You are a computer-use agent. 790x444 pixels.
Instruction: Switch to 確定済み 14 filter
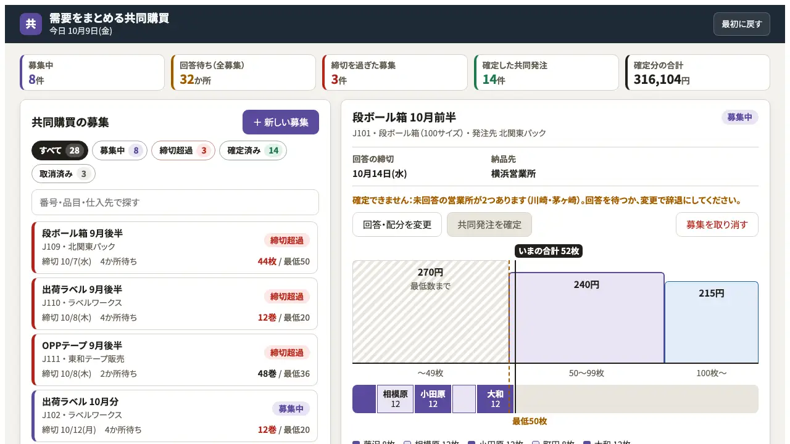coord(253,150)
